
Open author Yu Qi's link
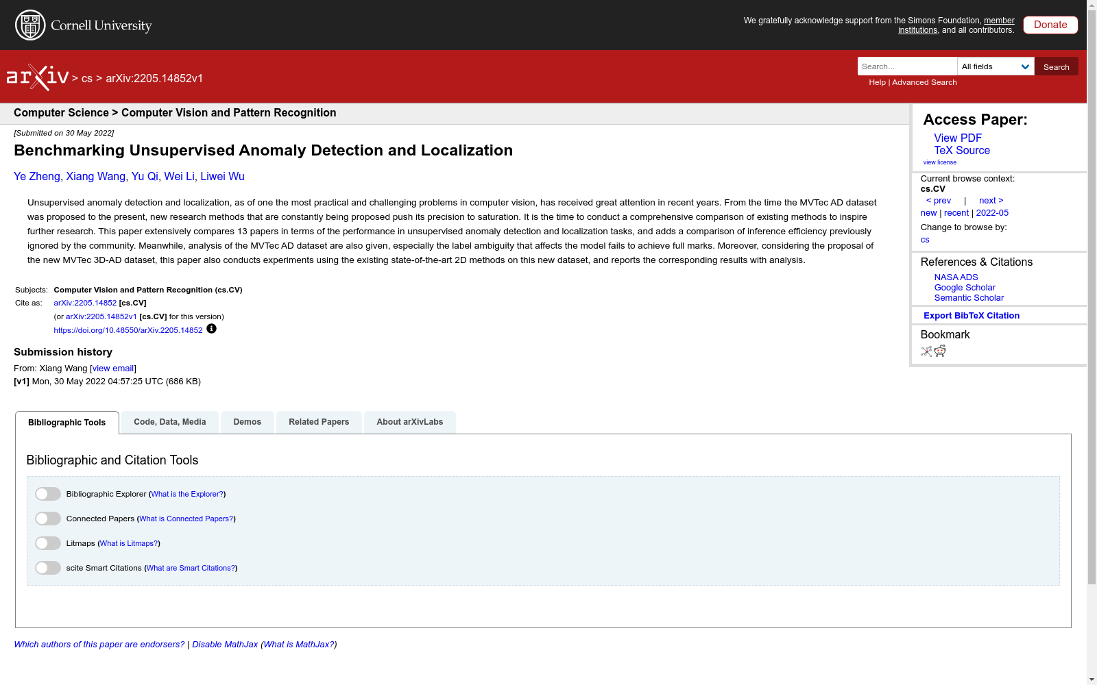(x=145, y=177)
